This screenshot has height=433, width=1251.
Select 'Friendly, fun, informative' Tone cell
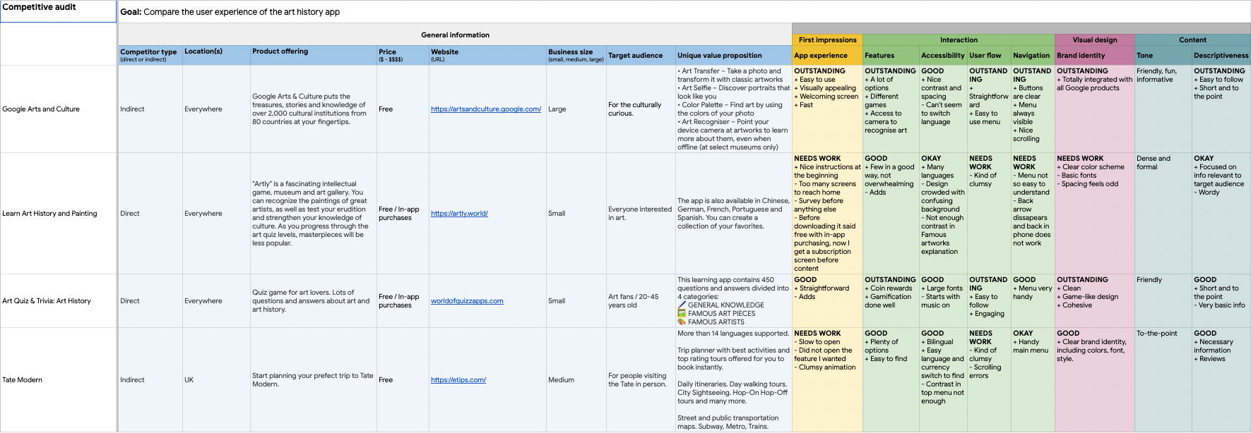click(1163, 109)
